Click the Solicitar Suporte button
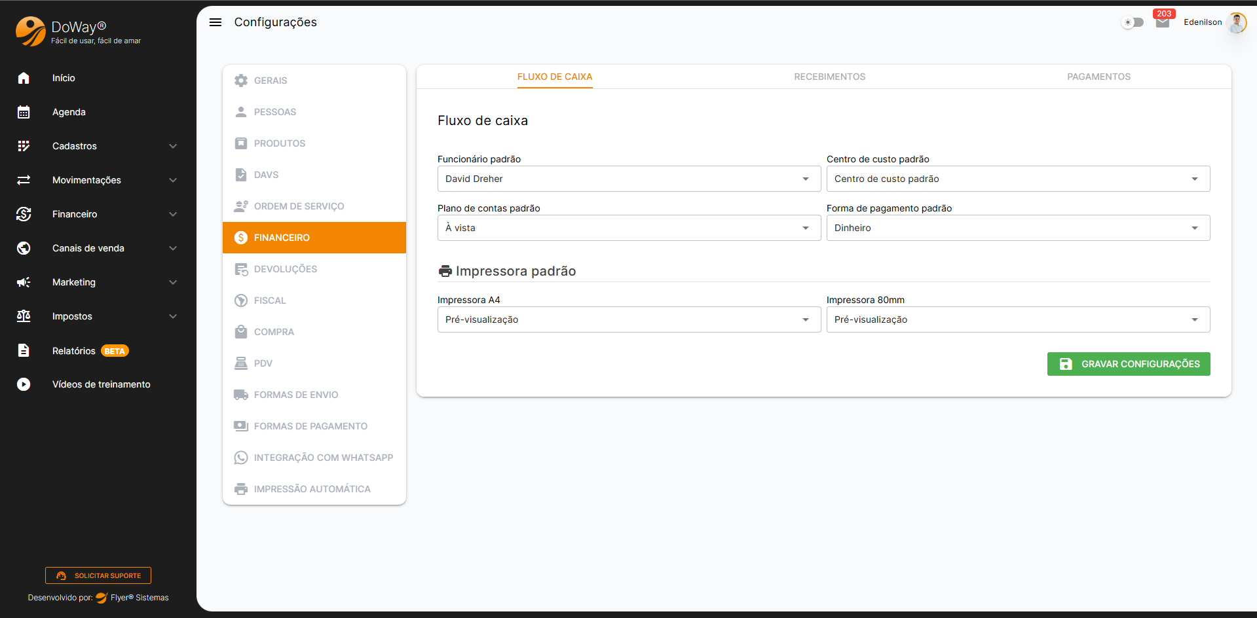This screenshot has width=1257, height=618. [98, 575]
